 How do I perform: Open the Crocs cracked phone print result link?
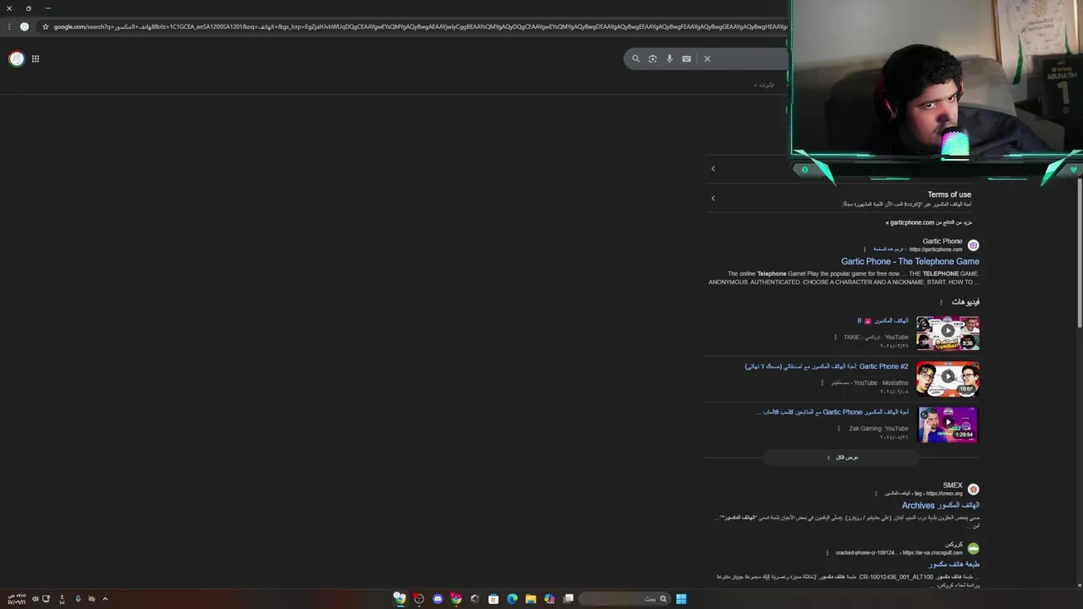[954, 564]
